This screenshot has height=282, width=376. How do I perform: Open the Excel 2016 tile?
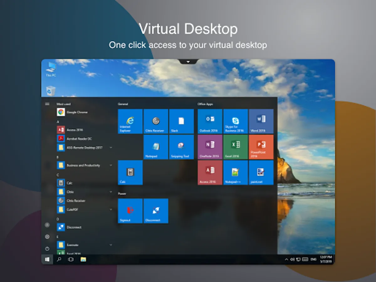(x=236, y=147)
